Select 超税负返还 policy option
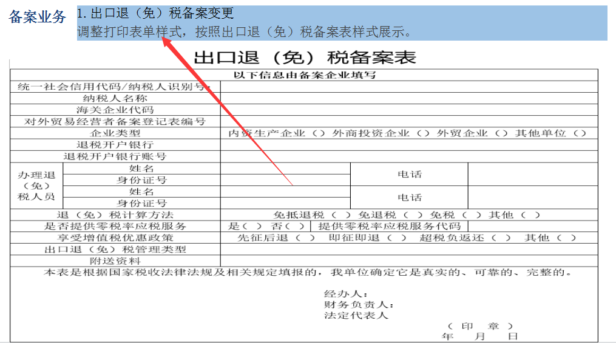The height and width of the screenshot is (343, 616). click(x=500, y=238)
